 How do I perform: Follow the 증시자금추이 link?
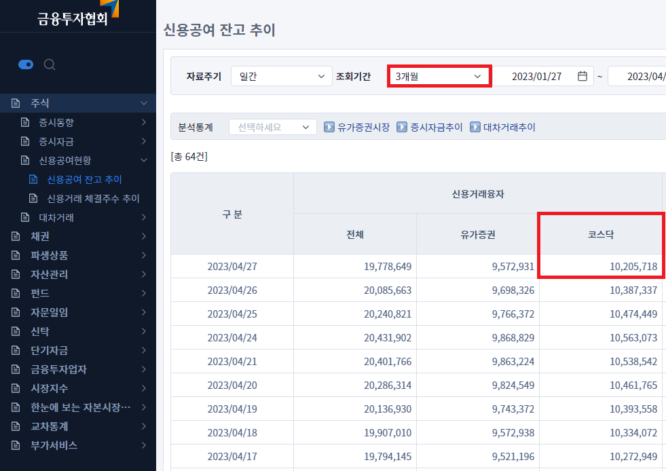point(437,127)
